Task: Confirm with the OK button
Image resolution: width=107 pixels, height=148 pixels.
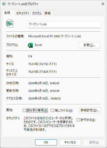Action: [46, 142]
